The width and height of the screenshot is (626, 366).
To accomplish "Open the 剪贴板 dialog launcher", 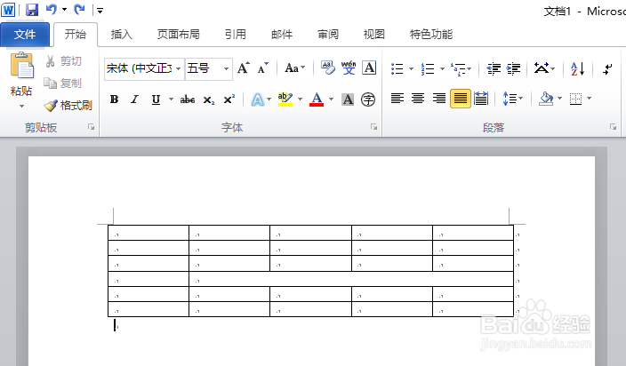I will (92, 127).
